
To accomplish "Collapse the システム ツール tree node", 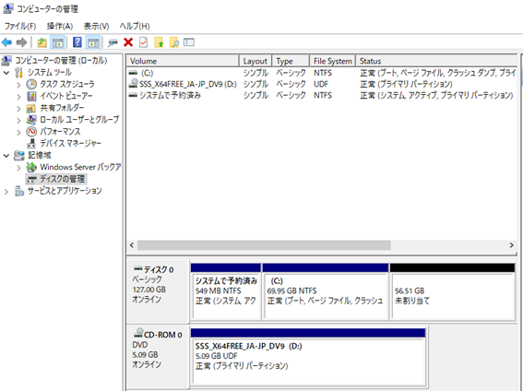I will (6, 73).
